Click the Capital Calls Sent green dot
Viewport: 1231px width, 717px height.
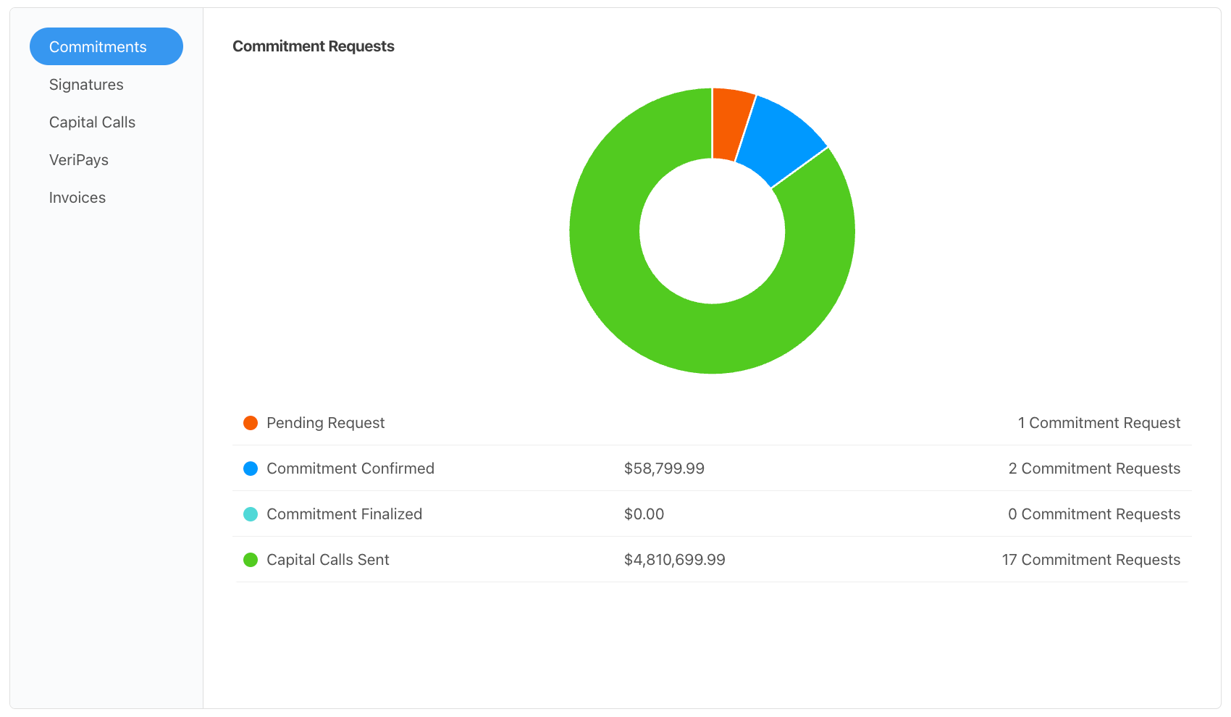click(250, 560)
